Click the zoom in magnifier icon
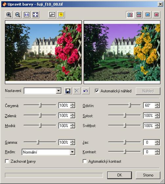This screenshot has width=165, height=184. coord(9,15)
